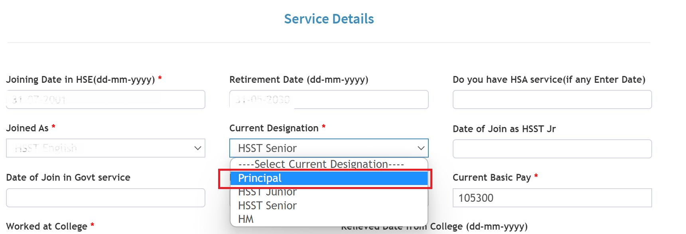Image resolution: width=686 pixels, height=234 pixels.
Task: Click the Current Basic Pay field showing 105300
Action: [x=552, y=198]
